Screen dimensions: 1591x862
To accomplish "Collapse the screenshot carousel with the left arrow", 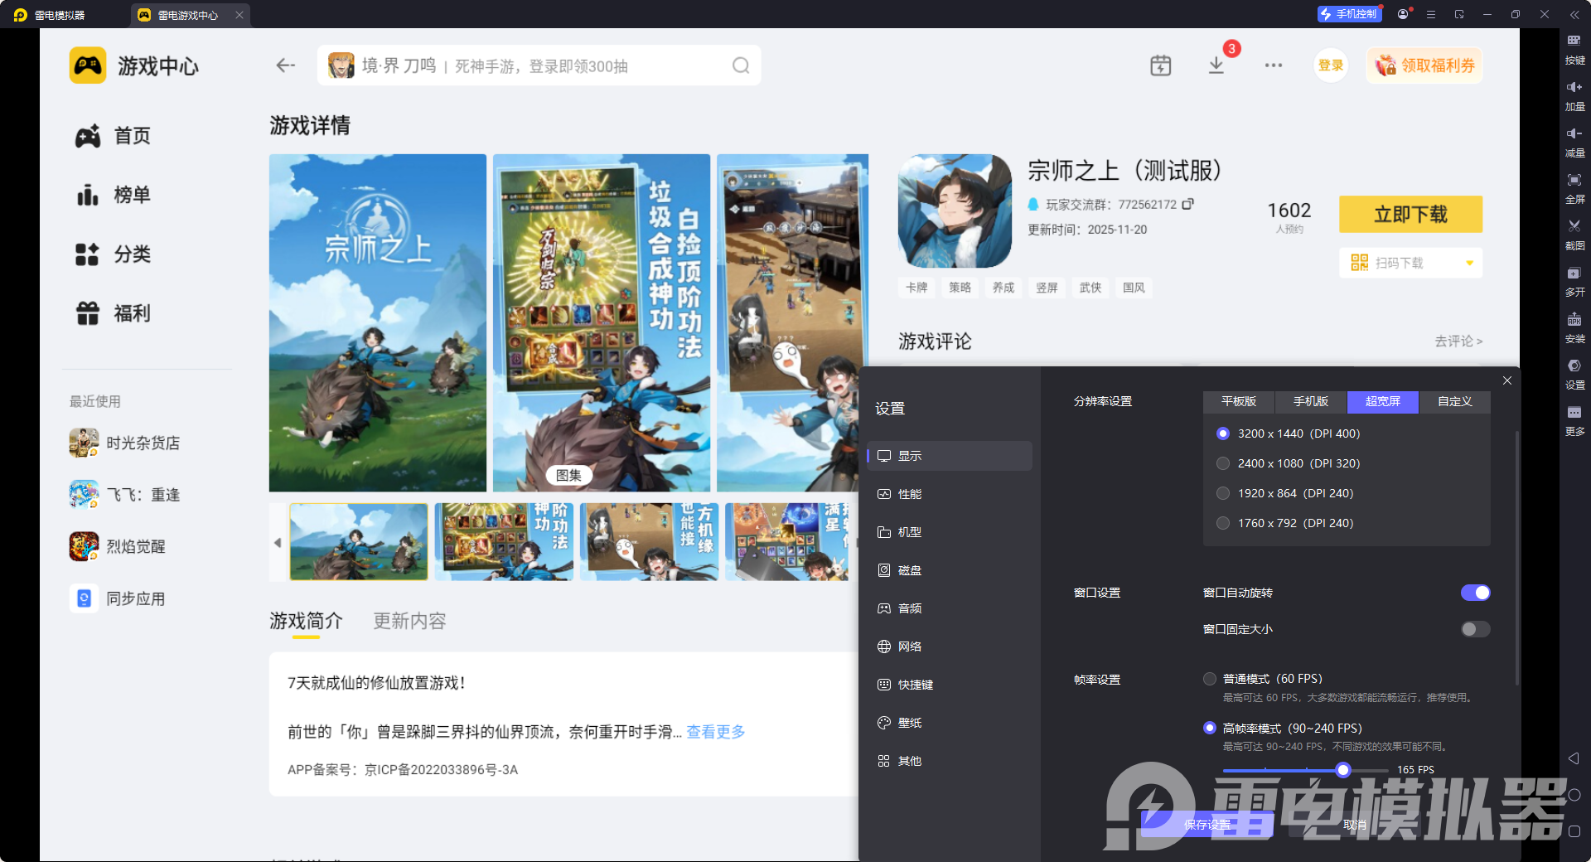I will pyautogui.click(x=278, y=542).
